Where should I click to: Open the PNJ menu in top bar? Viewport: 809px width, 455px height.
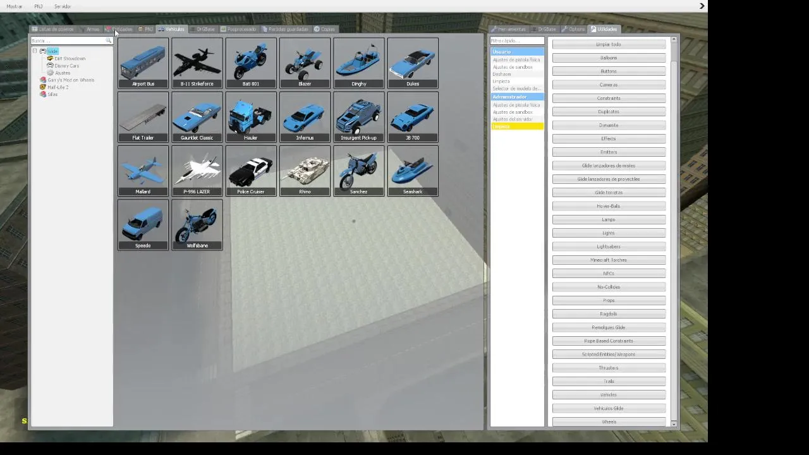[x=39, y=6]
